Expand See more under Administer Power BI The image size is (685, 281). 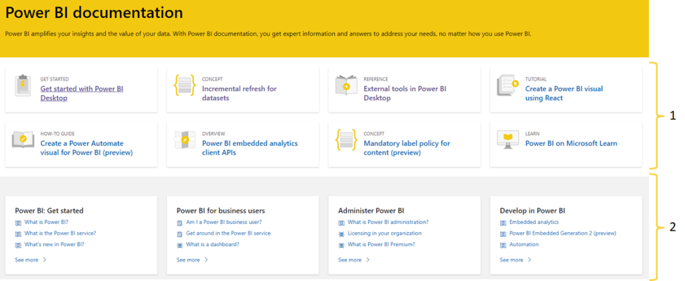pyautogui.click(x=354, y=260)
